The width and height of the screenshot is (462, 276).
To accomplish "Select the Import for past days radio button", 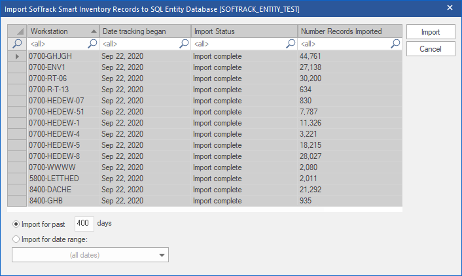I will [16, 224].
